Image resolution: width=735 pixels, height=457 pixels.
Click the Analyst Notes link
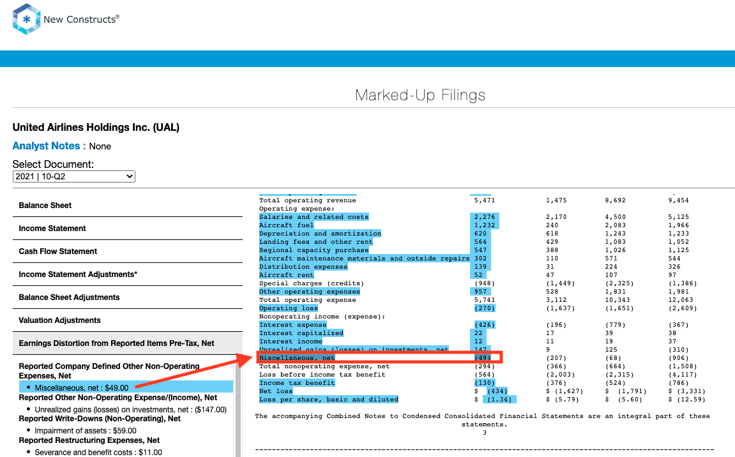coord(46,146)
